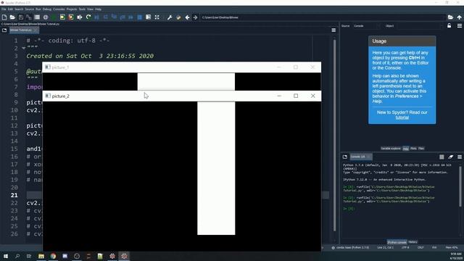
Task: Save the current file via toolbar
Action: 21,17
